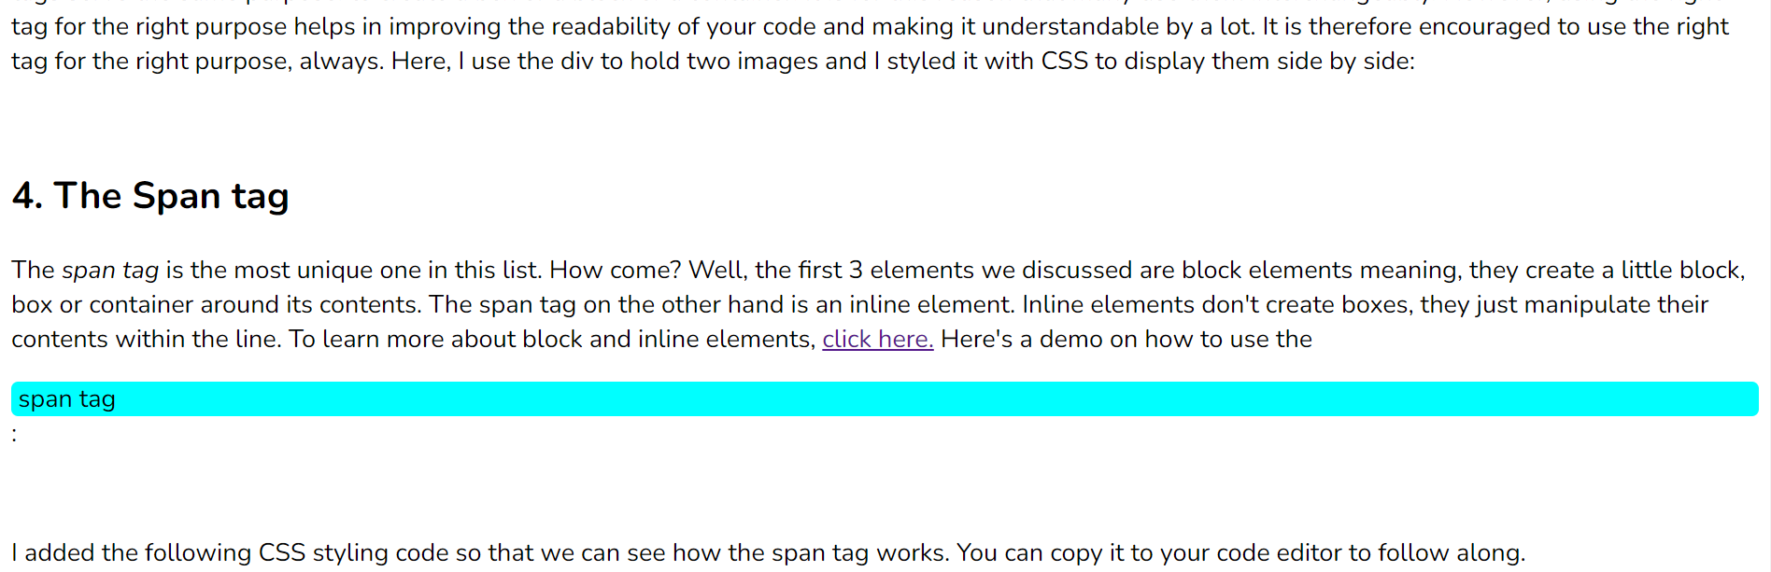
Task: Click the "4. The Span tag" heading
Action: [x=150, y=196]
